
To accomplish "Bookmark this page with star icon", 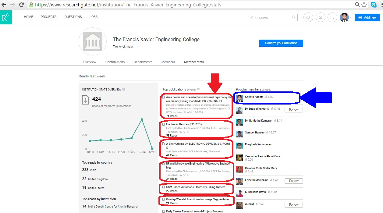I will (x=364, y=5).
